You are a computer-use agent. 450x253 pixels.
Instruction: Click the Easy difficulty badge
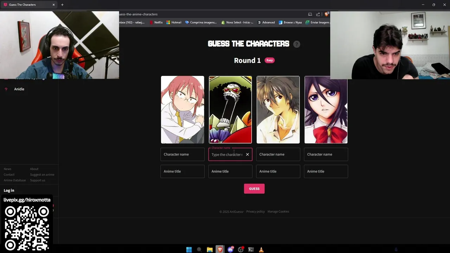point(270,60)
